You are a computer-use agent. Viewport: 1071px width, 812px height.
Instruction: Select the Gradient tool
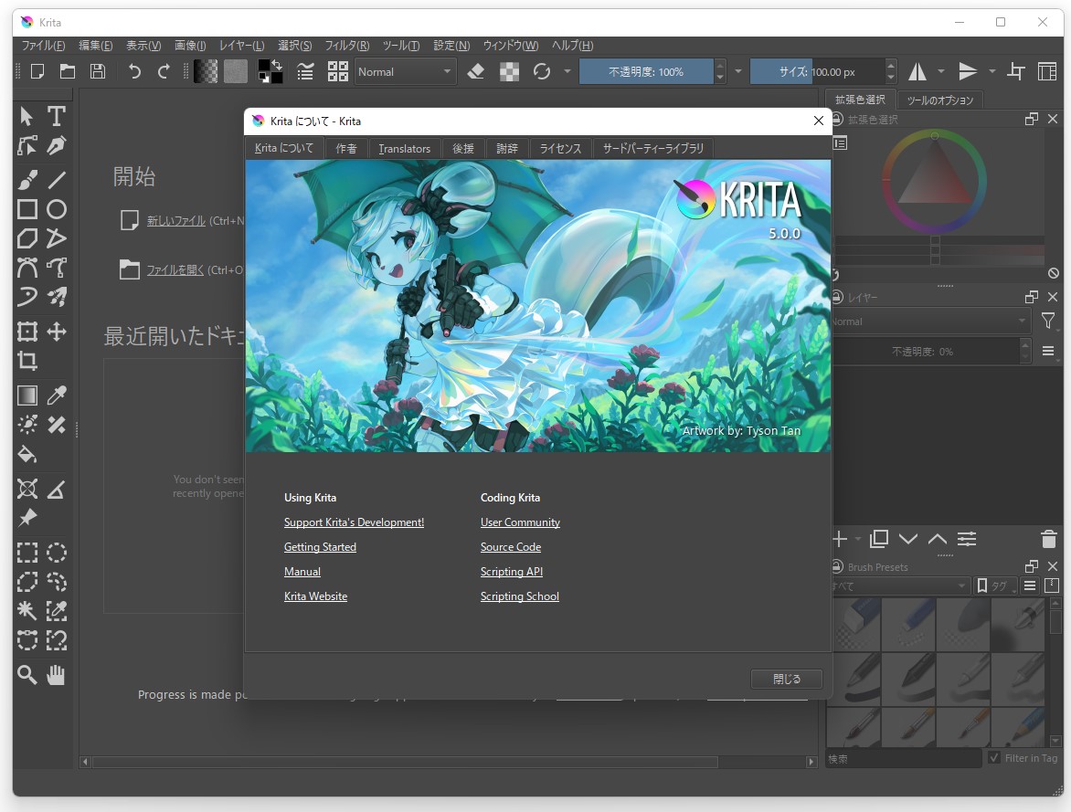[x=27, y=395]
